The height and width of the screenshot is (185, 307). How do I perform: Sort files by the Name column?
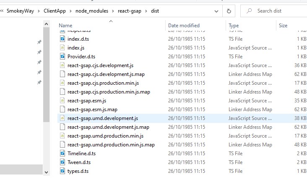pos(65,26)
